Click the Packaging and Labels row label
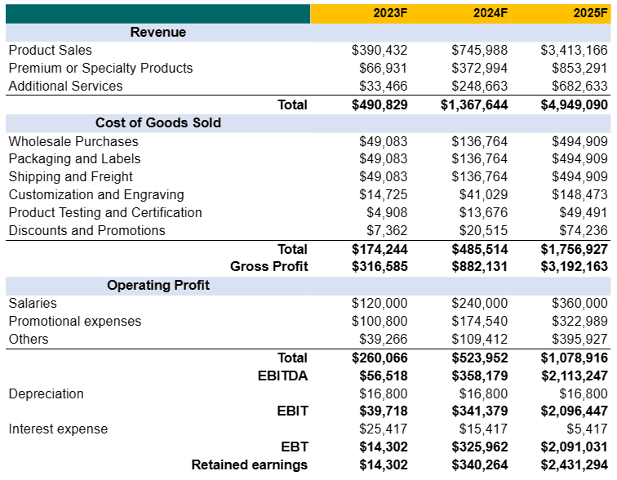The image size is (617, 480). point(74,159)
